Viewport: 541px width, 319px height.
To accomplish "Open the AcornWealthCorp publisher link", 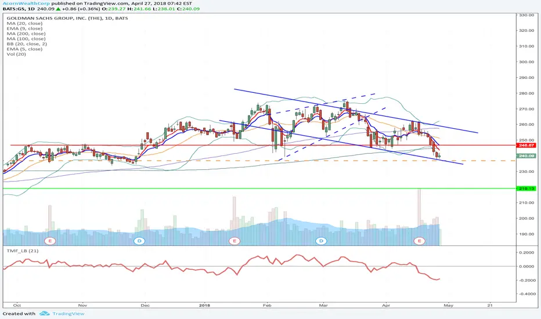I will tap(26, 3).
